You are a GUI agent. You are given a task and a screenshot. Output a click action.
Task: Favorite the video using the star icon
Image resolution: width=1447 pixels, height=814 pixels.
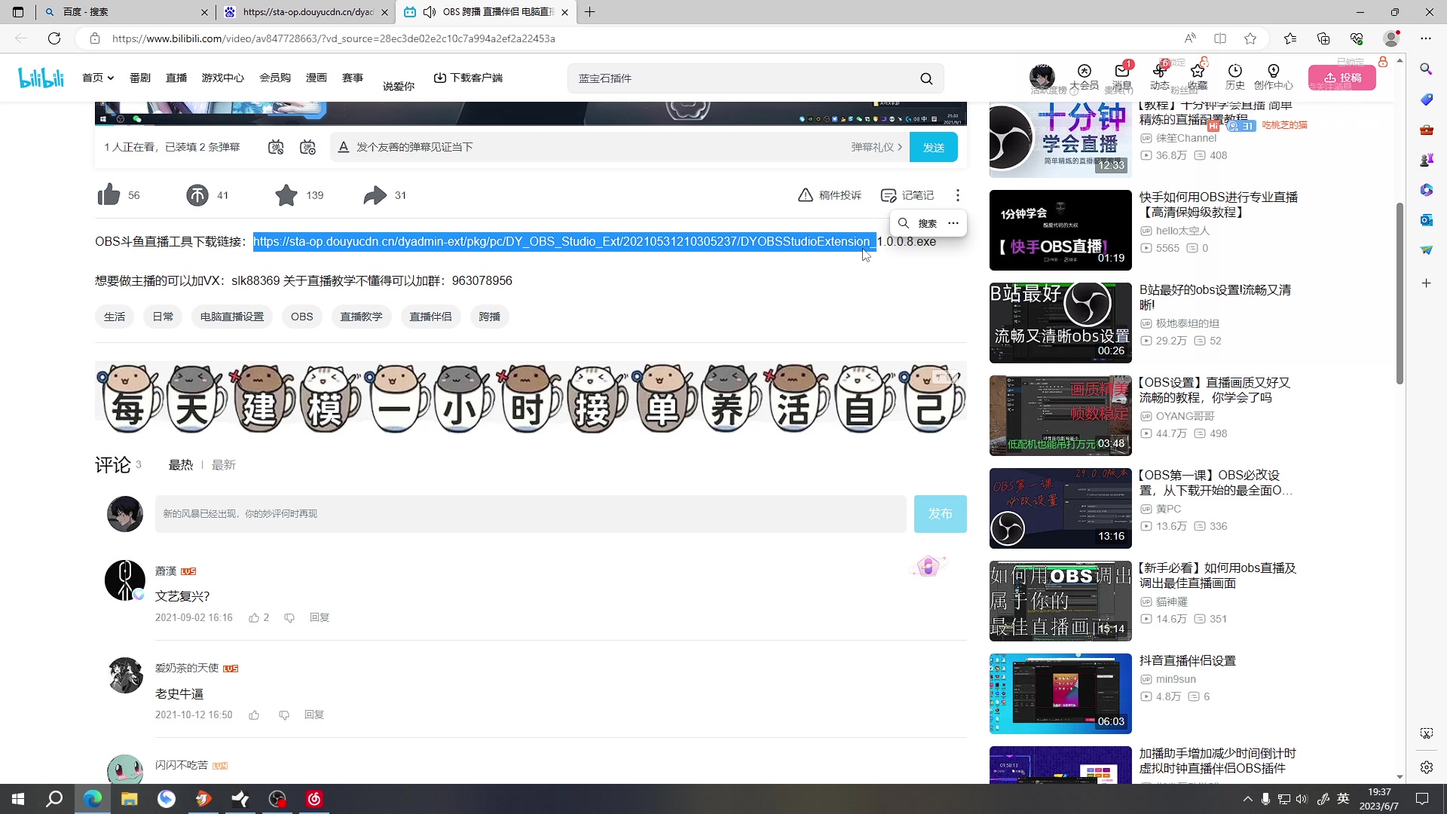click(286, 195)
